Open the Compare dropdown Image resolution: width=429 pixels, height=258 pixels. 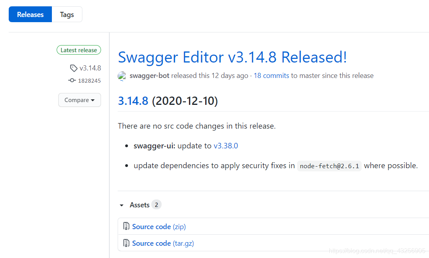pos(80,100)
